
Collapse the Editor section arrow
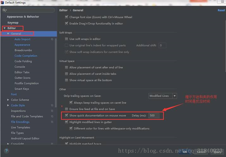pos(5,28)
